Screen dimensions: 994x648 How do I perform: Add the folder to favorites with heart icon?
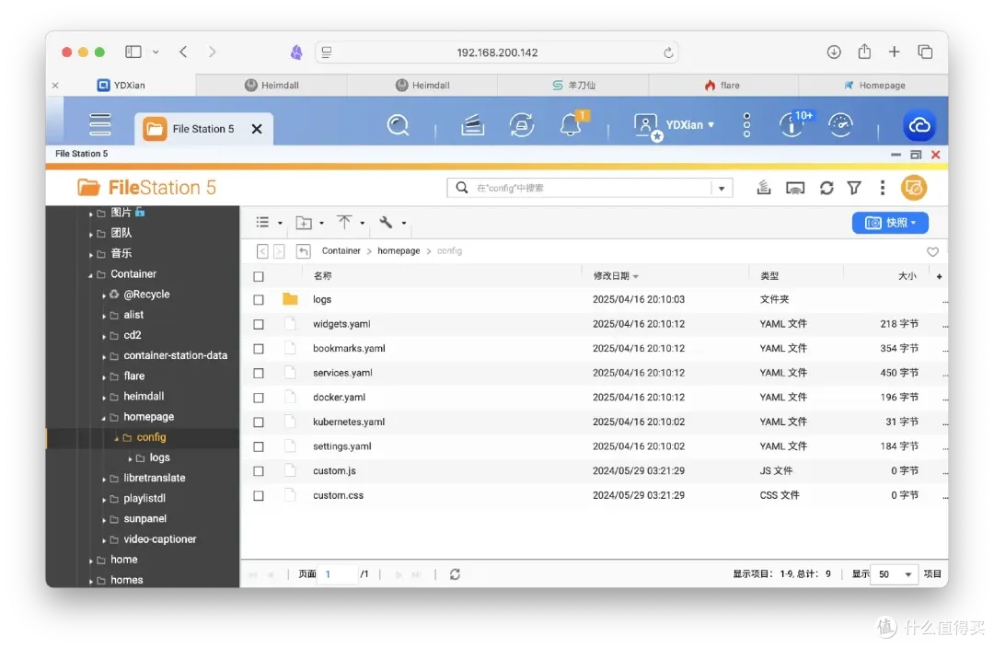click(x=931, y=251)
